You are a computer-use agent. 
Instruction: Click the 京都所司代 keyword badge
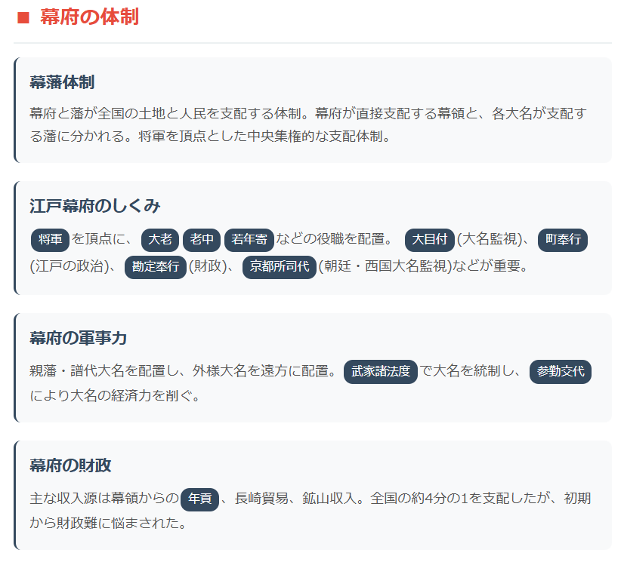pyautogui.click(x=280, y=267)
